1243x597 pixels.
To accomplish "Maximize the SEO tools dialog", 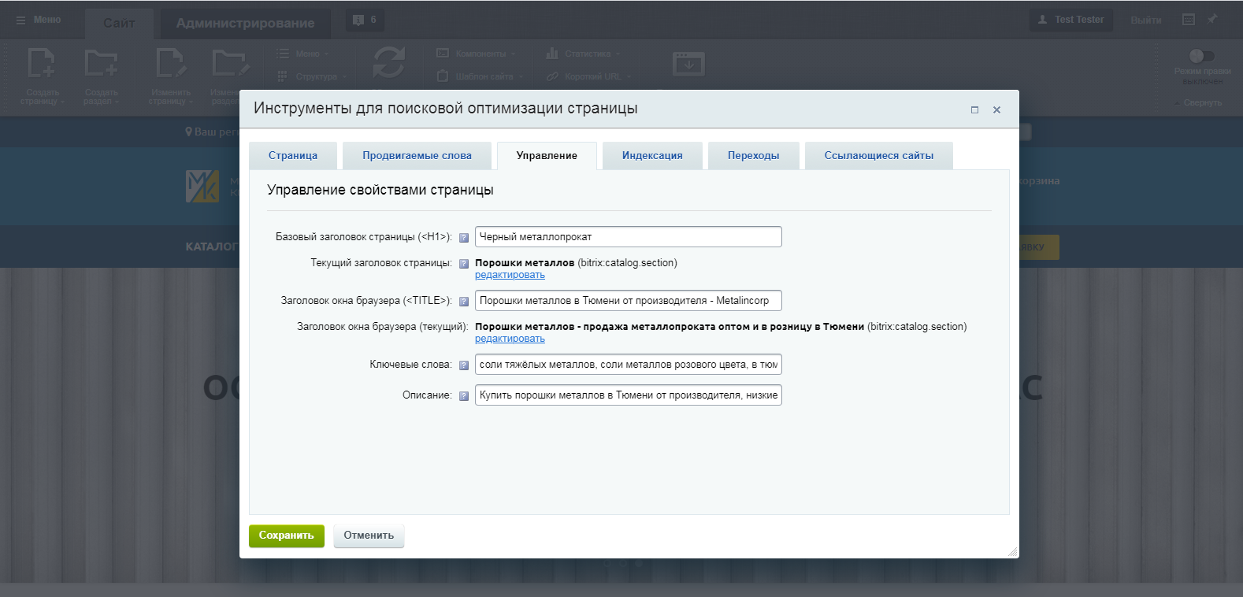I will [974, 110].
